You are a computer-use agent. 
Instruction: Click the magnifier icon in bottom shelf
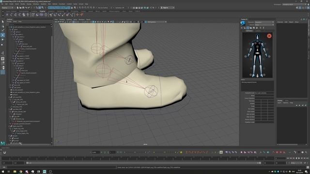coord(306,152)
